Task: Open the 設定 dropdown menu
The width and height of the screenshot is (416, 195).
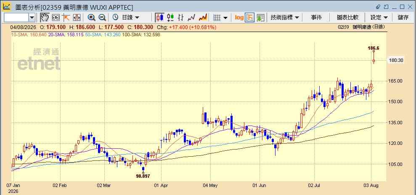Action: tap(379, 18)
